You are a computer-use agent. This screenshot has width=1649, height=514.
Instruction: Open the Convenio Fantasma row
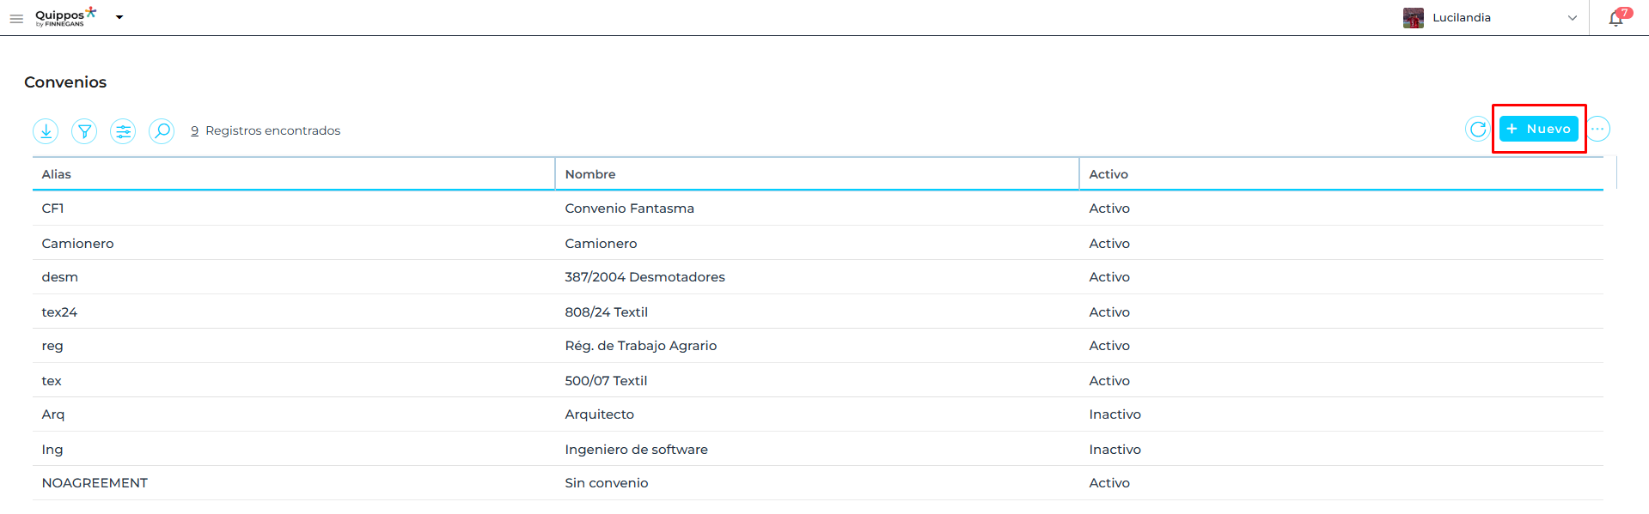tap(629, 209)
